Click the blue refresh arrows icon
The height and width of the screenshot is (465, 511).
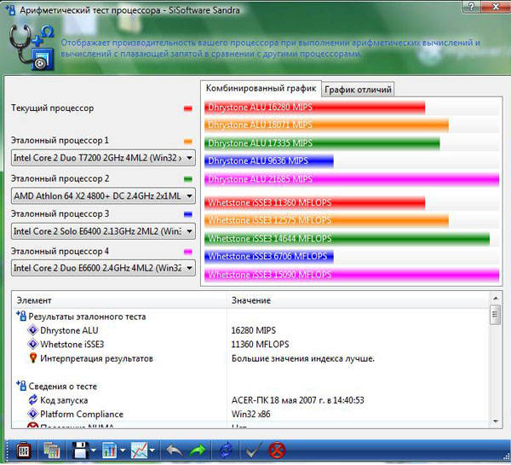pyautogui.click(x=226, y=451)
